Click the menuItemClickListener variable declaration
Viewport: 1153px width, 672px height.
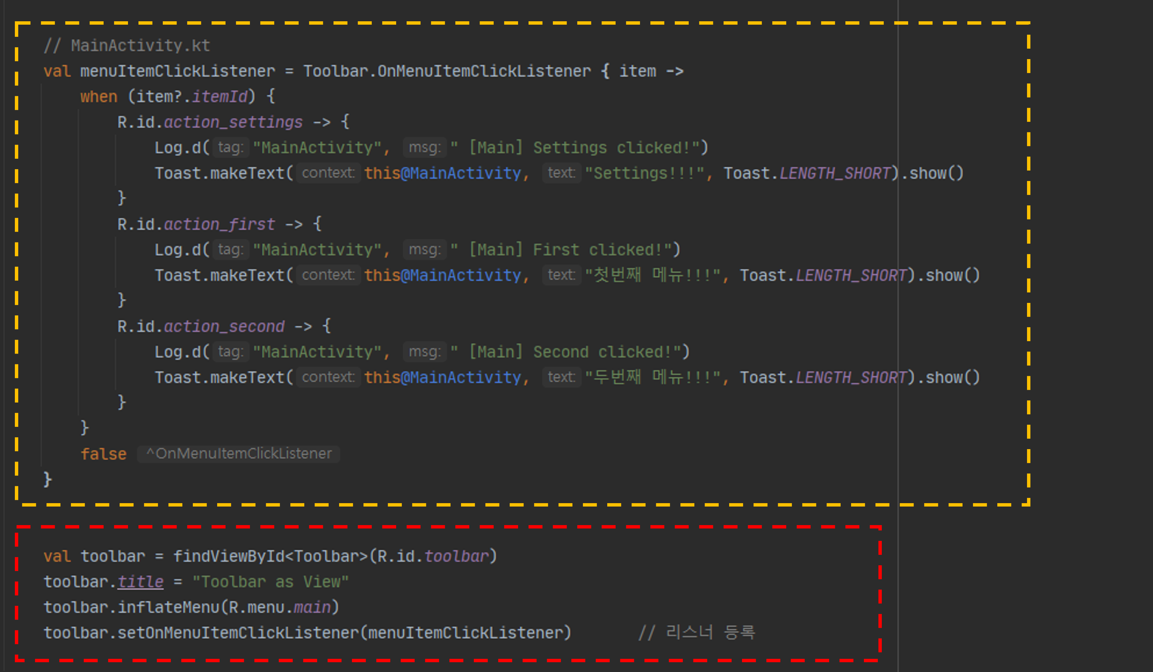(x=178, y=71)
